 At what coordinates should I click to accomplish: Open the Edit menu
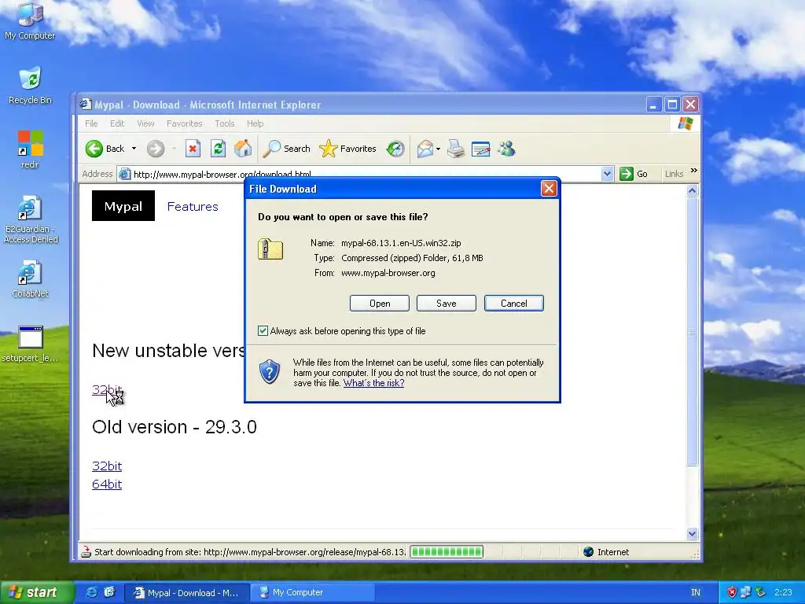pos(117,123)
